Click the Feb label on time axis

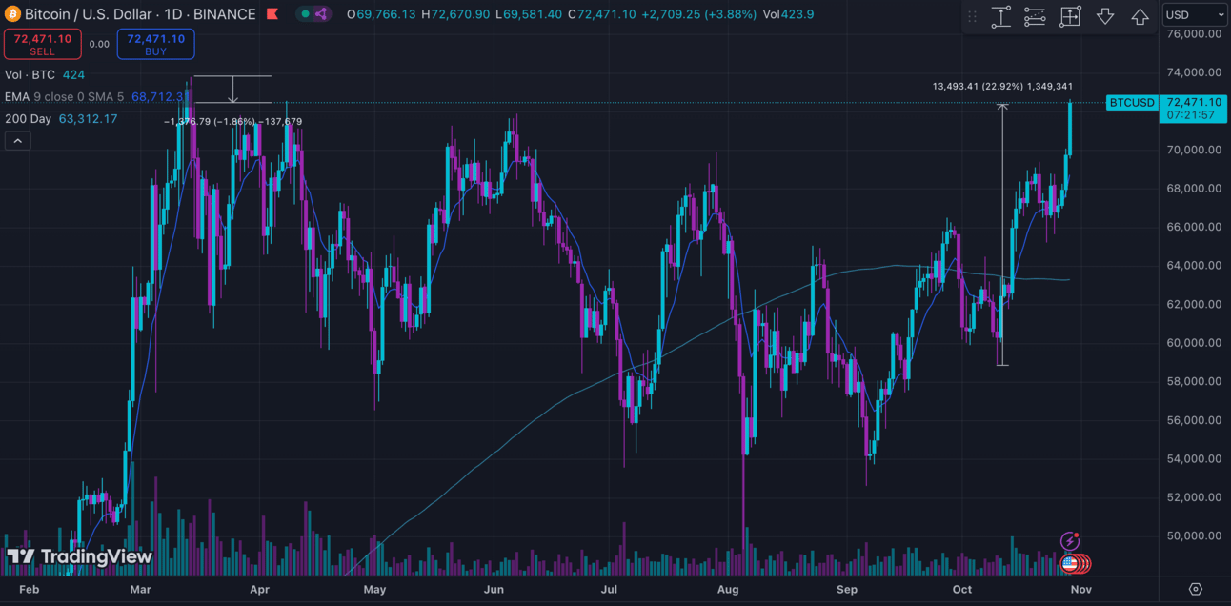[29, 589]
